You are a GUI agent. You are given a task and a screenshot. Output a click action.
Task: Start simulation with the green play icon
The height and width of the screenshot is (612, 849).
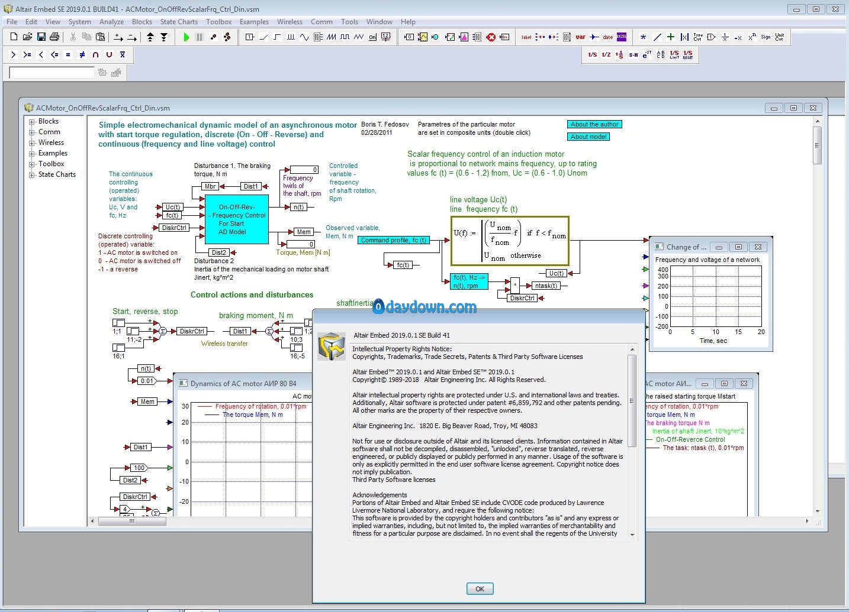[186, 37]
